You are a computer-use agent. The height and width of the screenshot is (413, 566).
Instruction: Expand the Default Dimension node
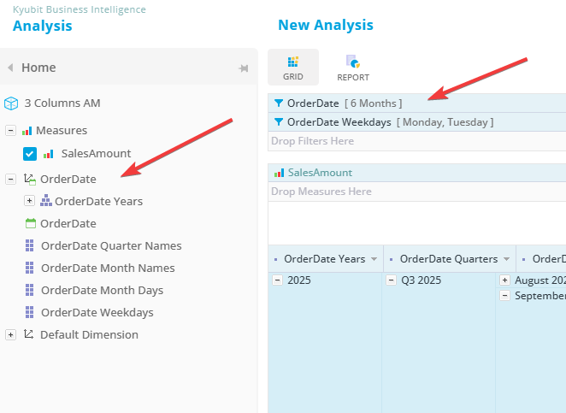point(11,335)
